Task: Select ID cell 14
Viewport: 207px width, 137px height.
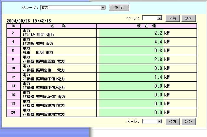Action: 14,86
